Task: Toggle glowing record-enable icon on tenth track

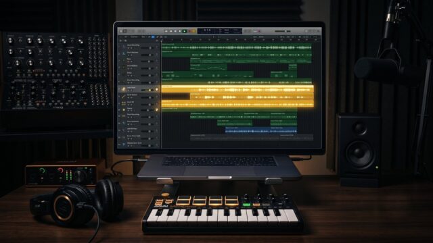Action: (157, 110)
